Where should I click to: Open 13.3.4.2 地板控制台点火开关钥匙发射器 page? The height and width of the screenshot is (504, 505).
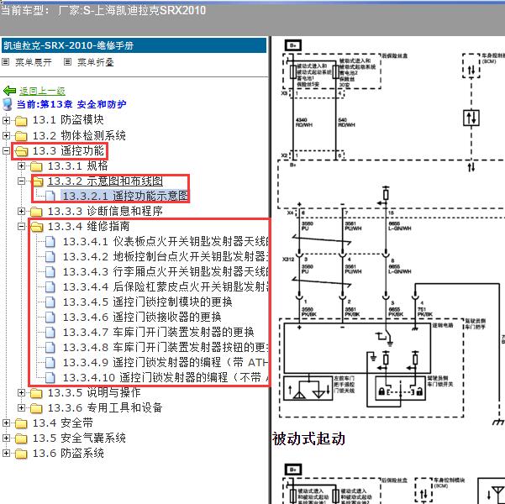166,257
